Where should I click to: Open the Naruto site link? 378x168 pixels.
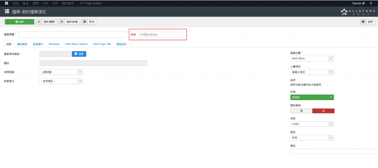[358, 3]
